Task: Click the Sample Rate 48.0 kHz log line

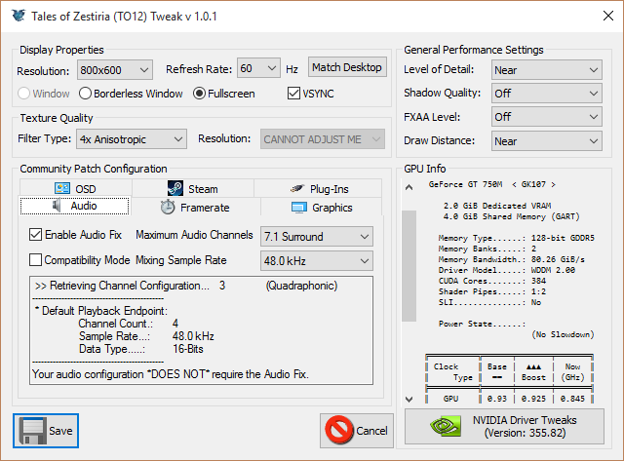Action: click(146, 336)
